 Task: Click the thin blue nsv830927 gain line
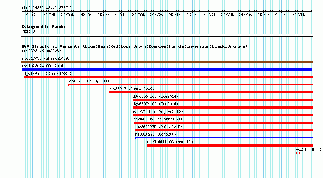point(224,138)
